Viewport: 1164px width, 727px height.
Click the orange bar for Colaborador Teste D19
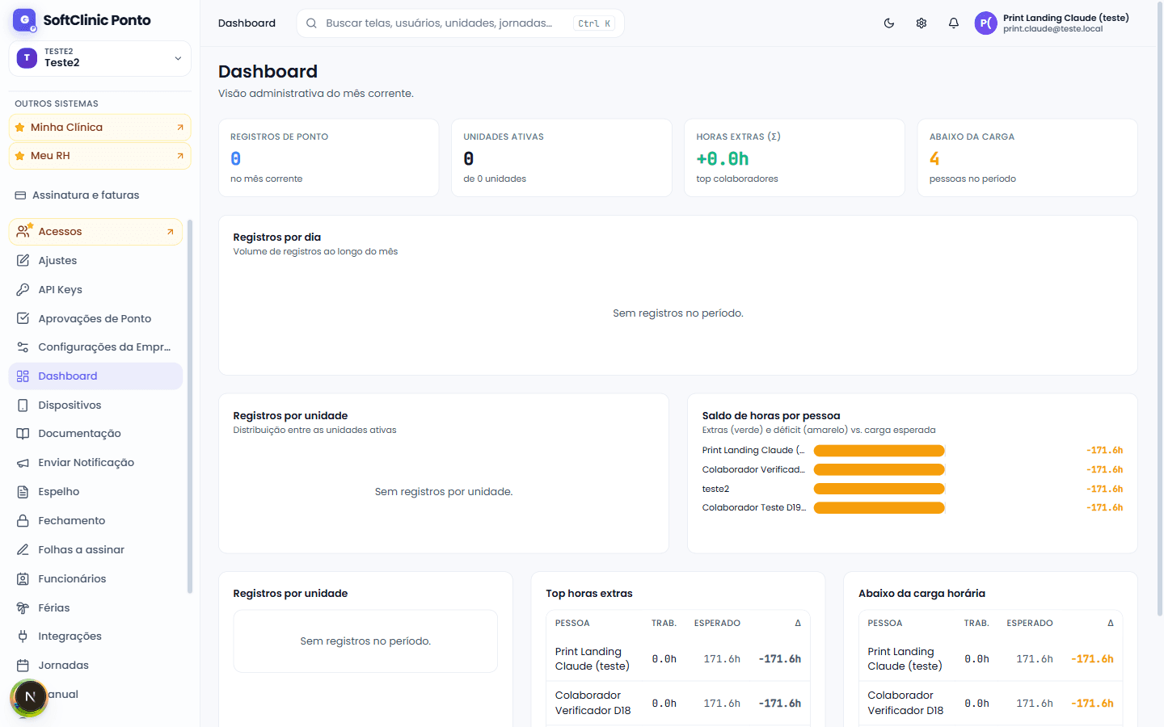879,508
